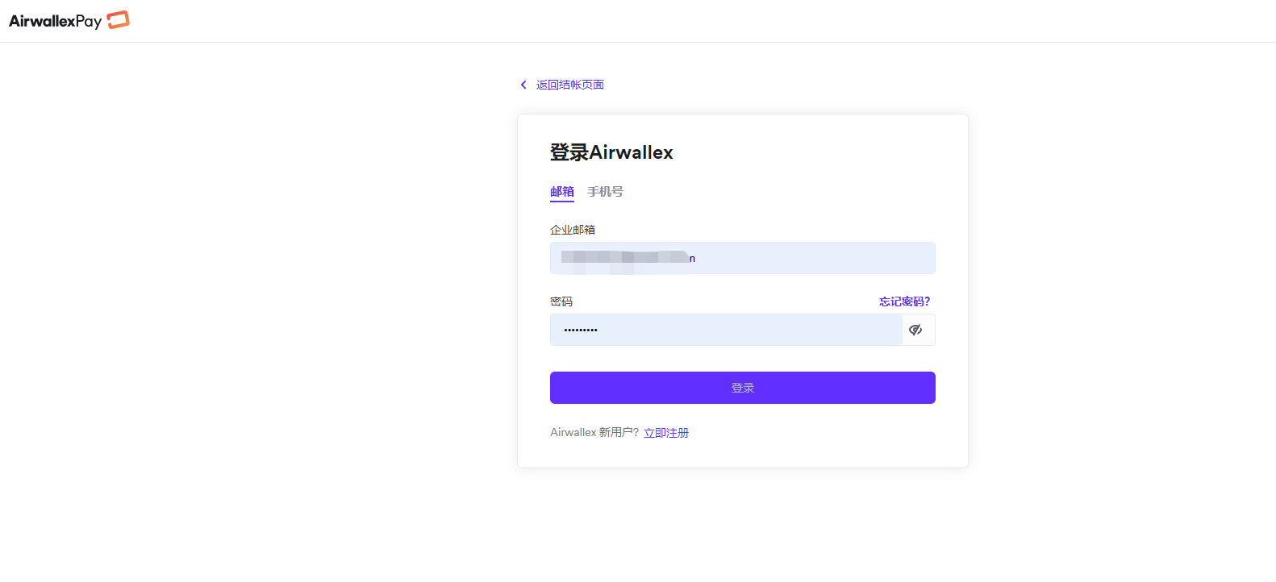Toggle password visibility eye icon
1276x582 pixels.
(x=915, y=330)
